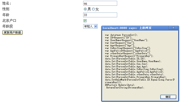189x107 pixels.
Task: Open the 年龄段 dropdown showing 年轻人
Action: (90, 26)
